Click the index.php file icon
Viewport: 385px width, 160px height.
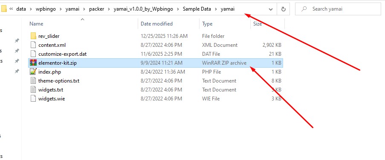coord(33,72)
